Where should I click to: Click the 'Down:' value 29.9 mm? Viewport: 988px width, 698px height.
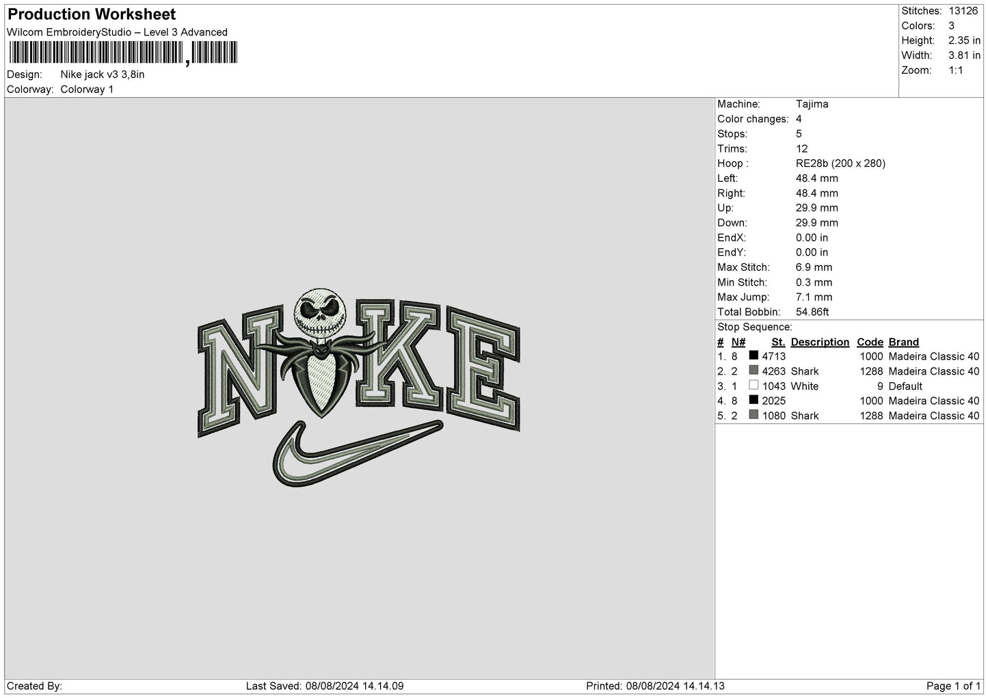[817, 223]
